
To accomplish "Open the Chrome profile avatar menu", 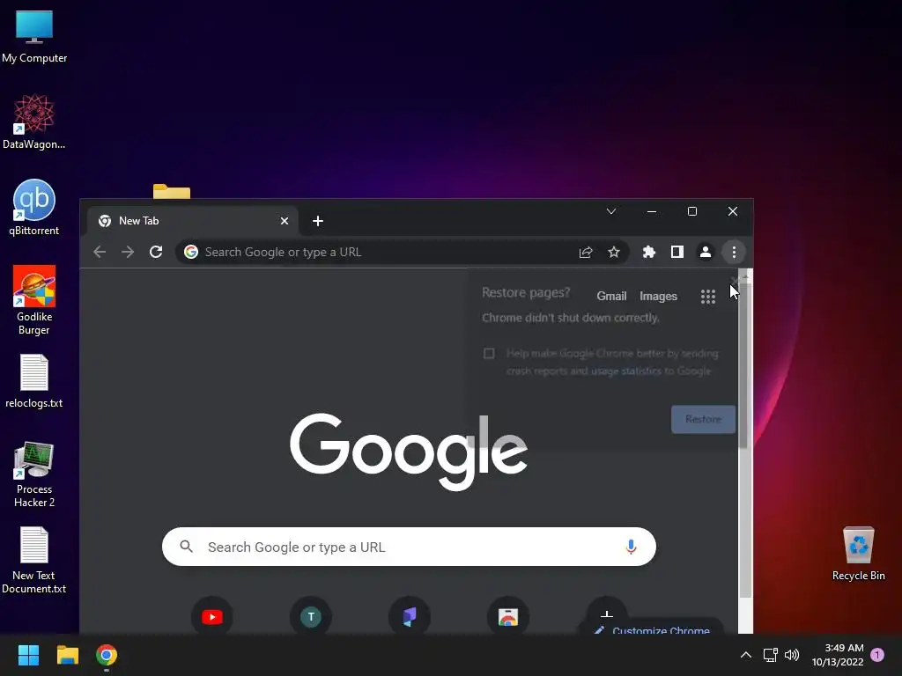I will pos(706,252).
